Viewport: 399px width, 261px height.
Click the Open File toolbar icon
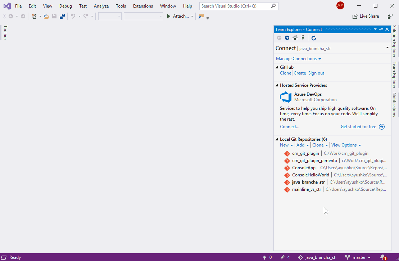(46, 16)
